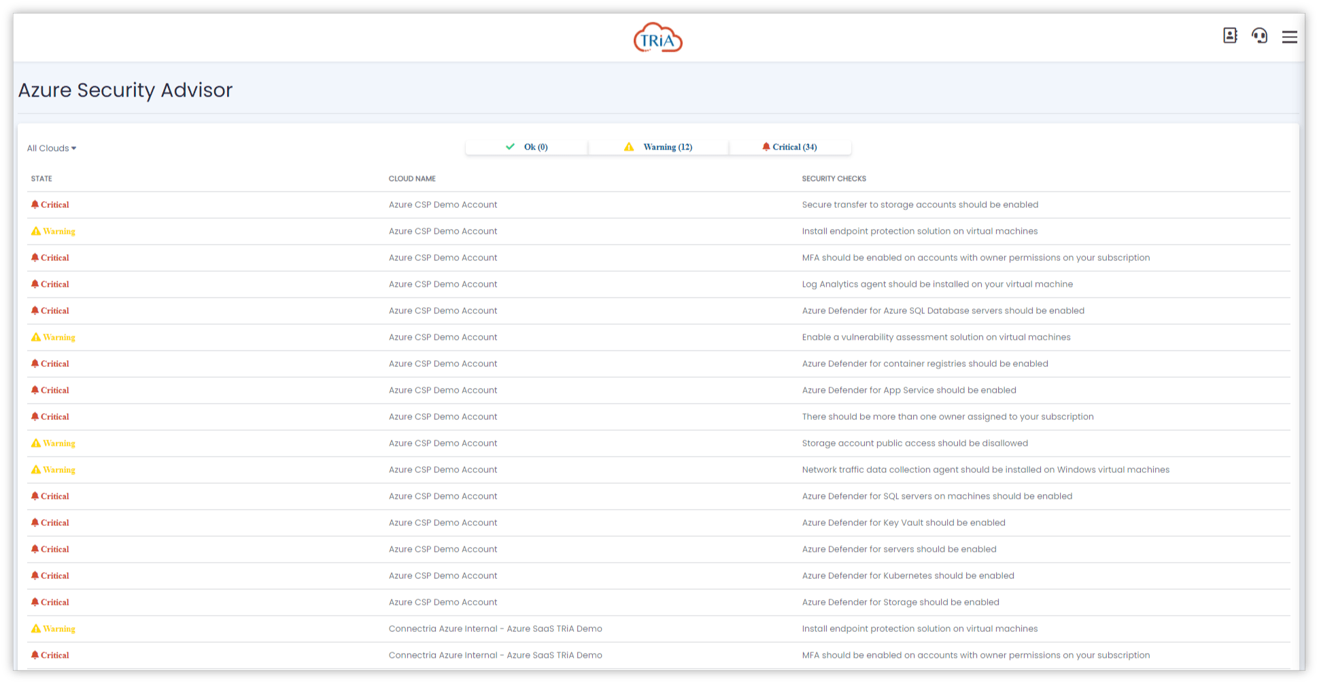1317x687 pixels.
Task: Click Critical label in Kubernetes row
Action: tap(54, 576)
